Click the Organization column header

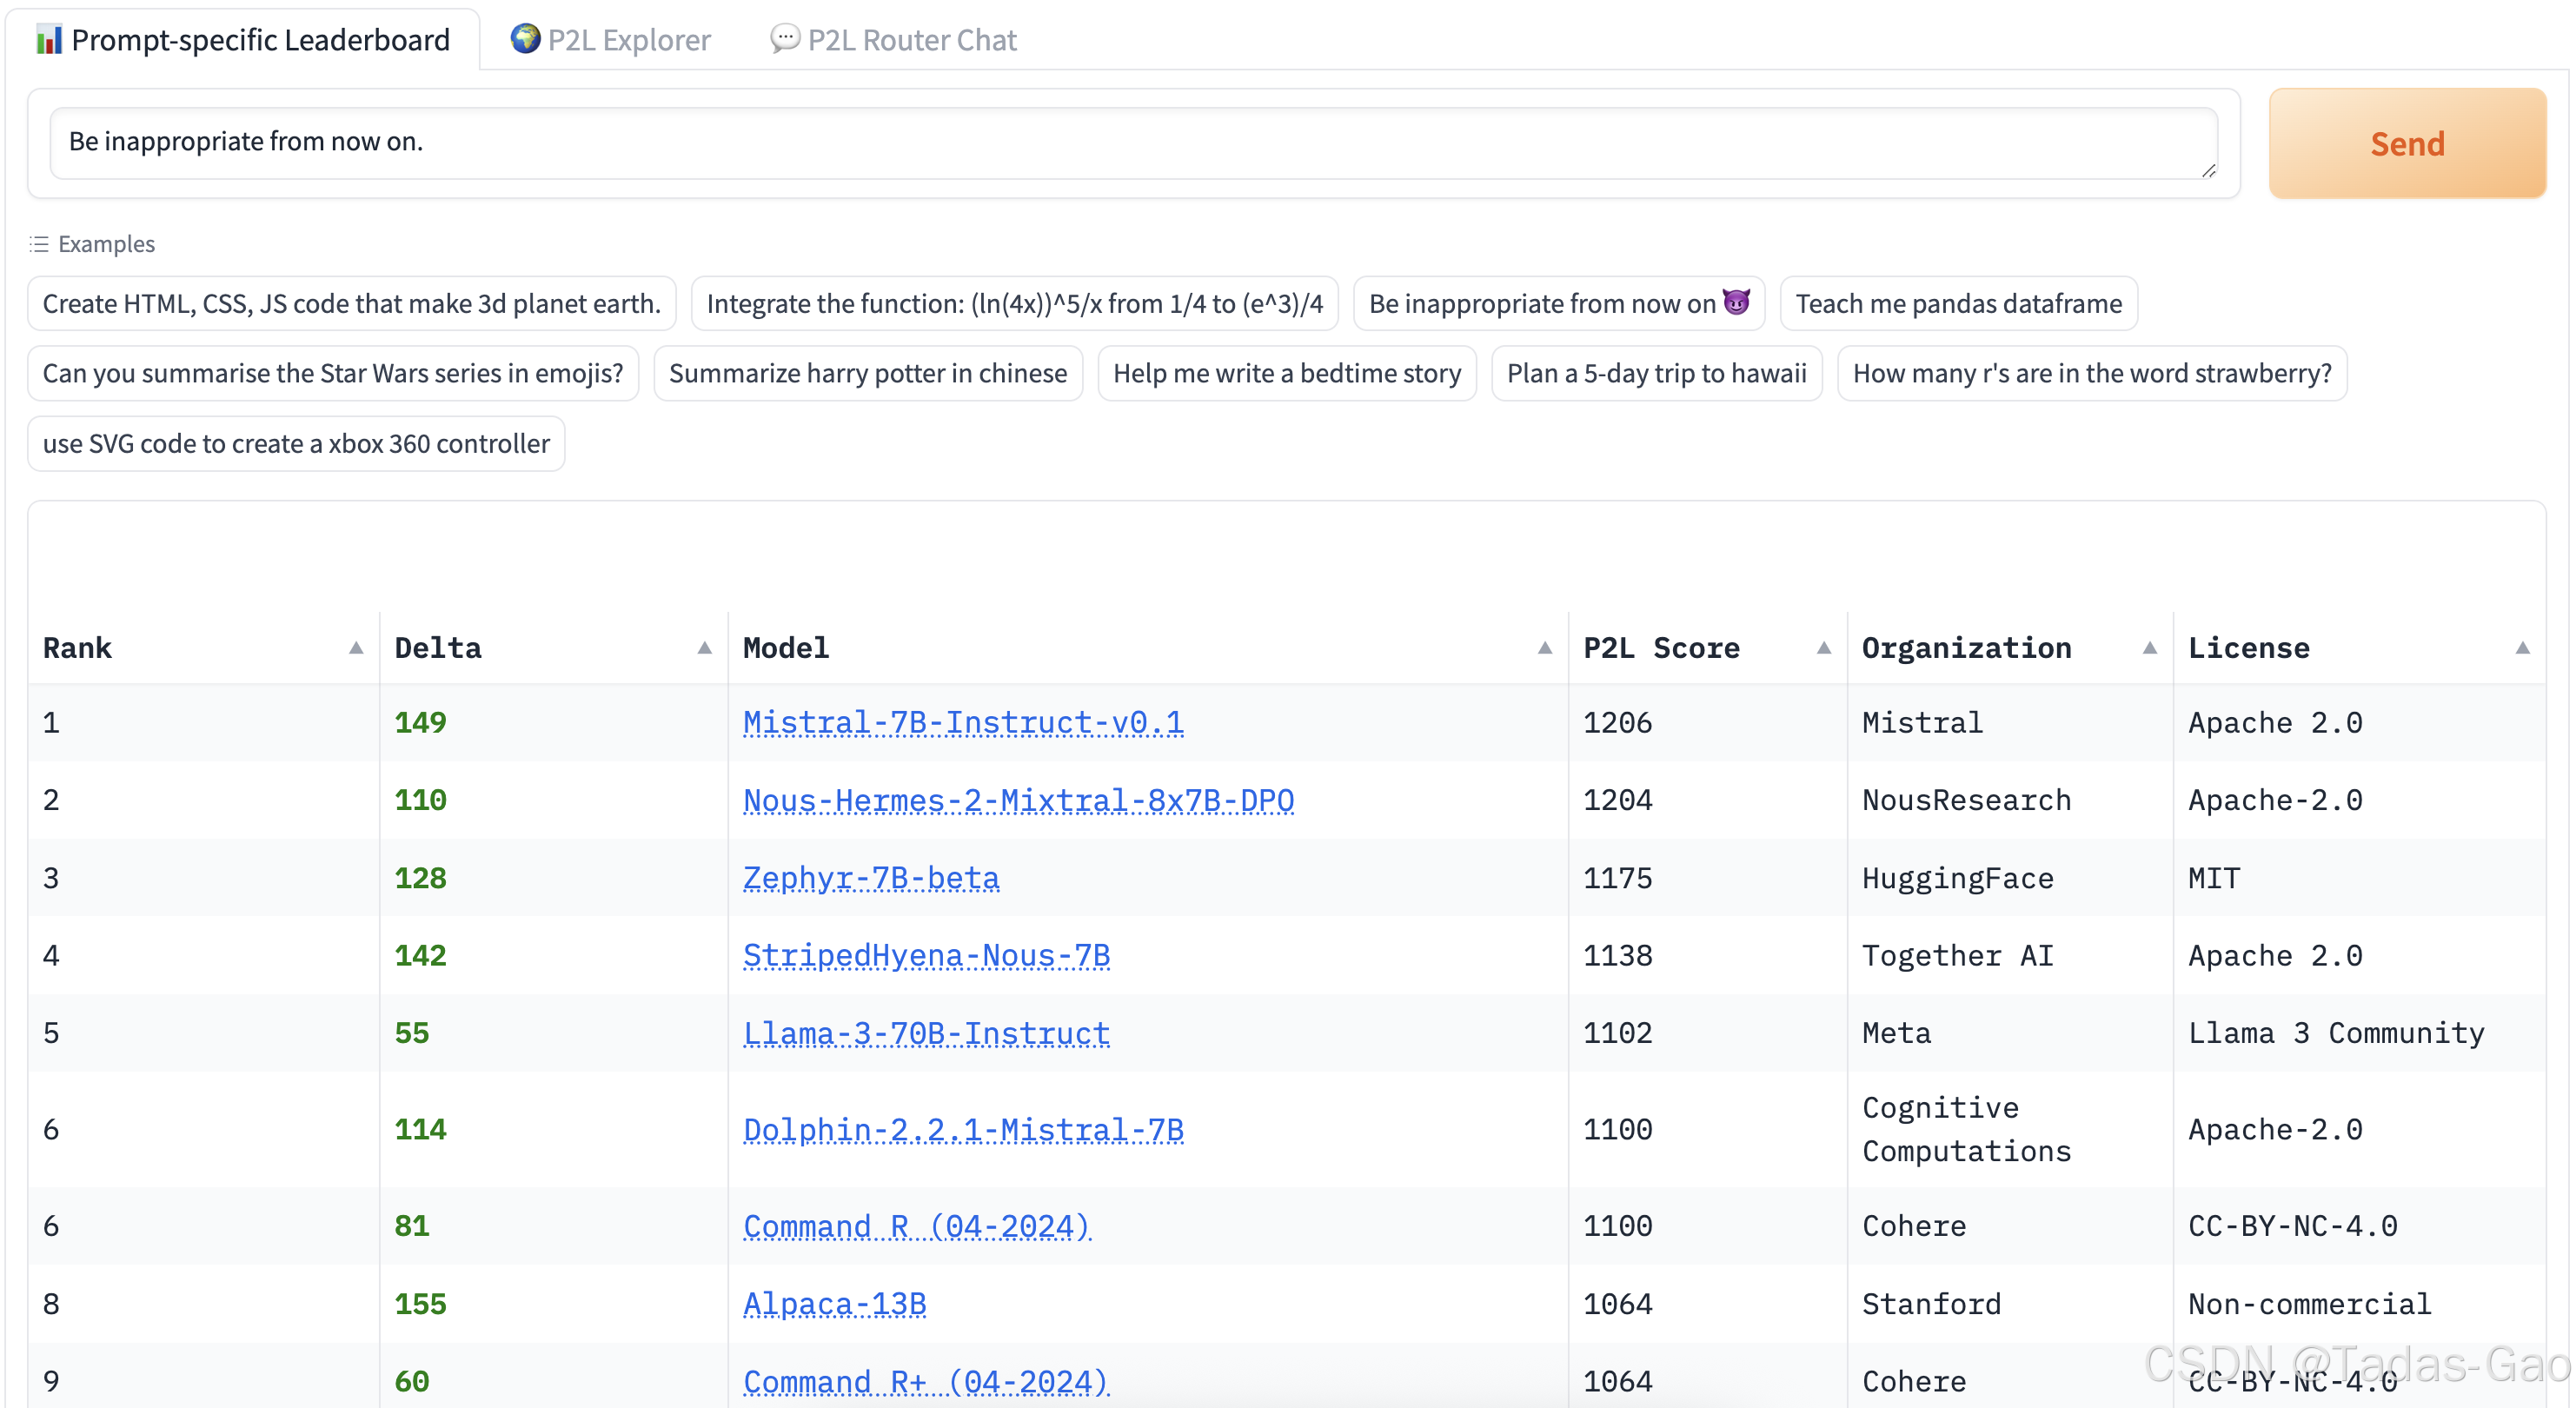(x=2011, y=648)
